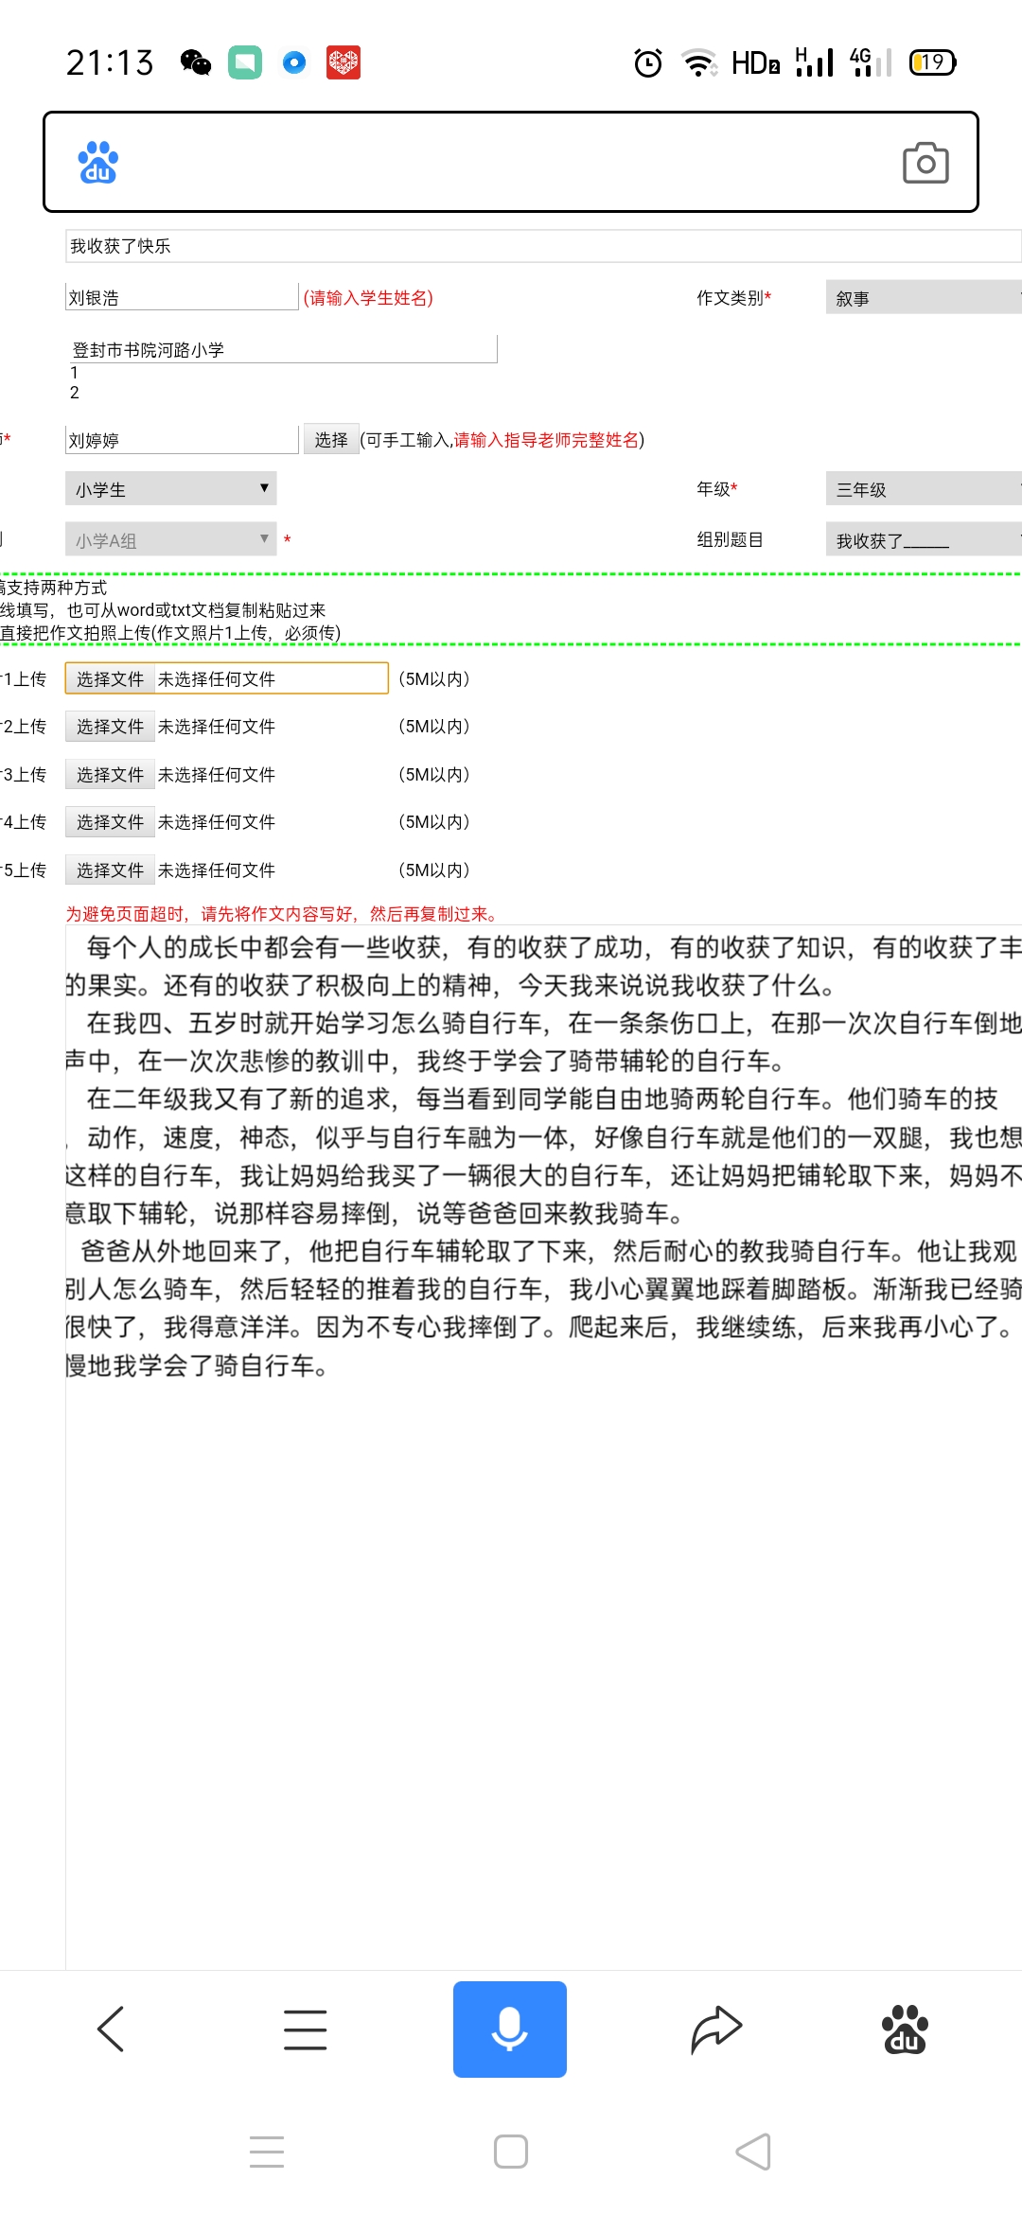
Task: Open the 三年级 grade dropdown
Action: (923, 489)
